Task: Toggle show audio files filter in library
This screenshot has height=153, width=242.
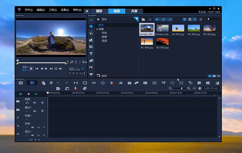Action: [170, 19]
